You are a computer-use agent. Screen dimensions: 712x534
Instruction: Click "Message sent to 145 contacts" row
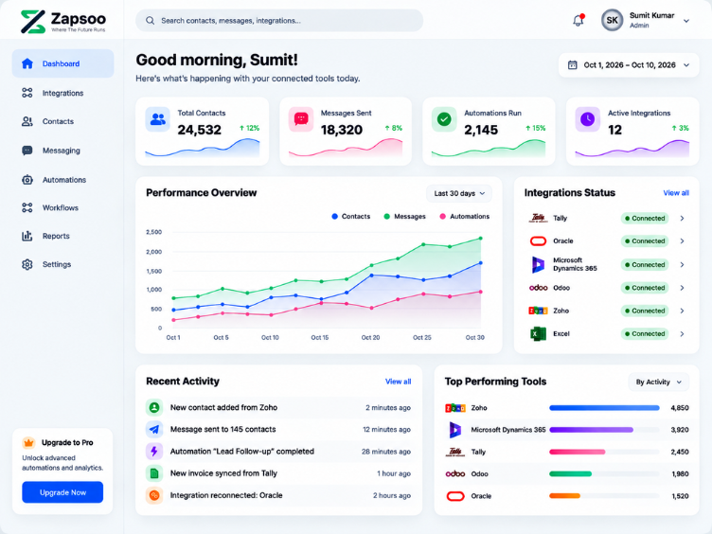pyautogui.click(x=278, y=429)
